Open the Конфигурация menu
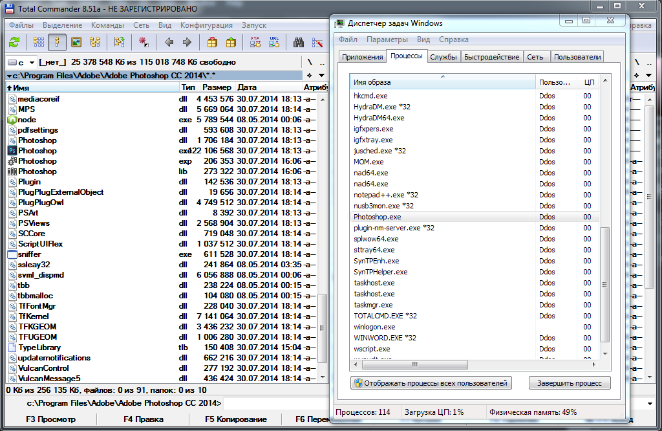 click(x=206, y=25)
